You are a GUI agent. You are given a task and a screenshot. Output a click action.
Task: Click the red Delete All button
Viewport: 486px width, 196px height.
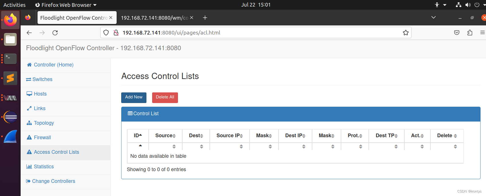coord(165,98)
